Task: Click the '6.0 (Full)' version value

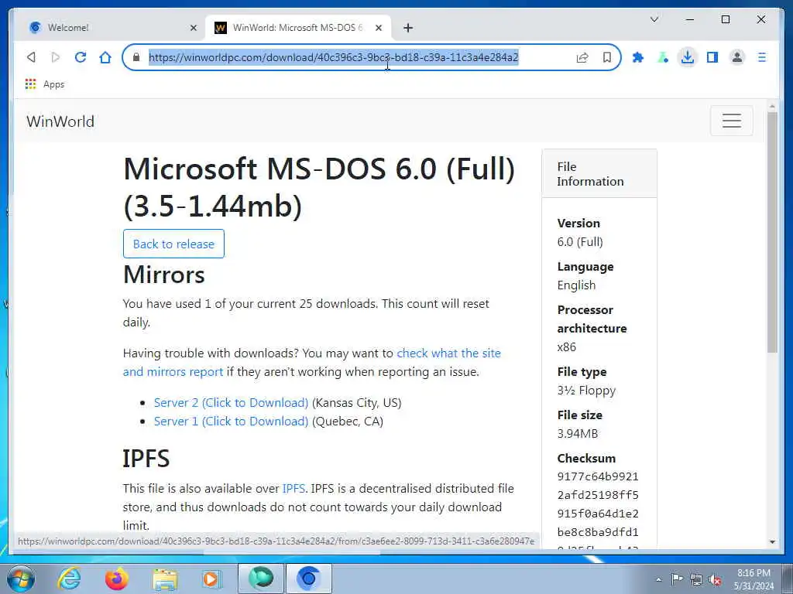Action: point(580,242)
